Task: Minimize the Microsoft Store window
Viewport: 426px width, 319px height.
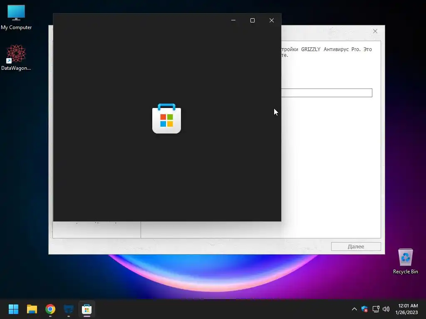Action: (x=233, y=20)
